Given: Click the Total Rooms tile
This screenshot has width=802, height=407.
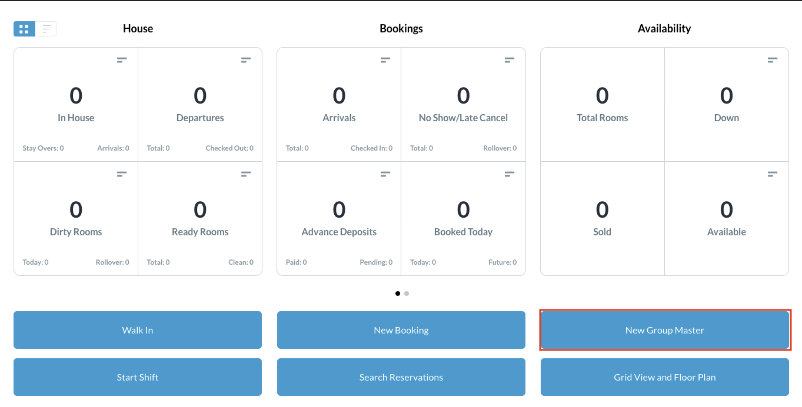Looking at the screenshot, I should pos(602,104).
